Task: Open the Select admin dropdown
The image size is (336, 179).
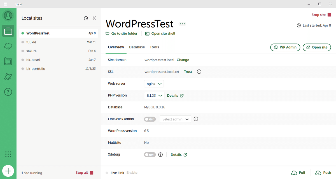Action: pyautogui.click(x=176, y=119)
